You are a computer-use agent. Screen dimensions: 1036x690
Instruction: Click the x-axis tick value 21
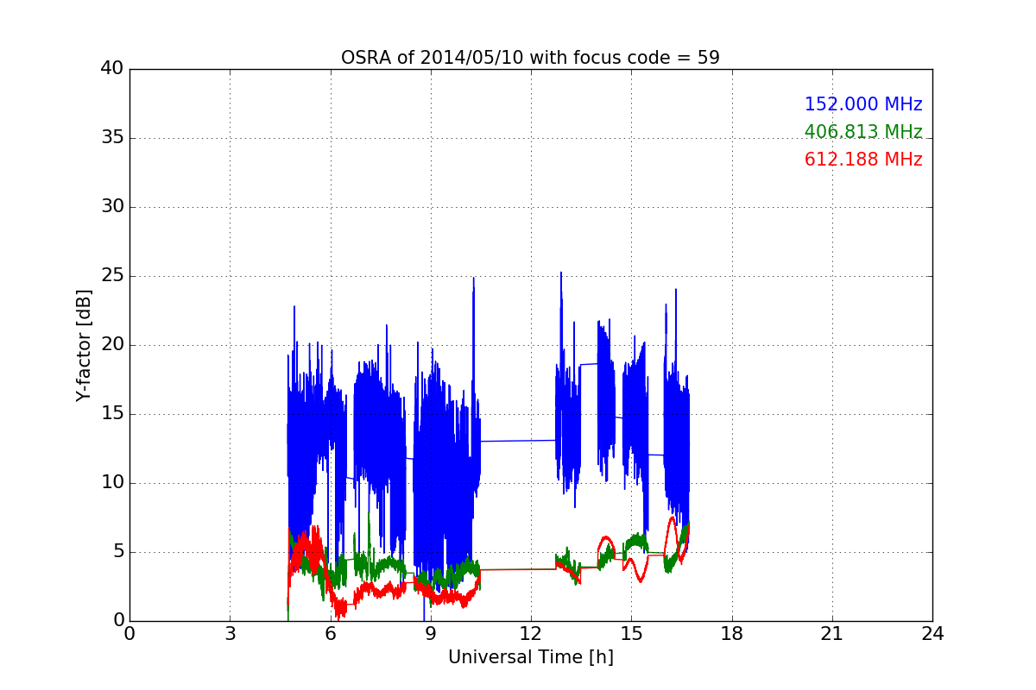point(832,634)
